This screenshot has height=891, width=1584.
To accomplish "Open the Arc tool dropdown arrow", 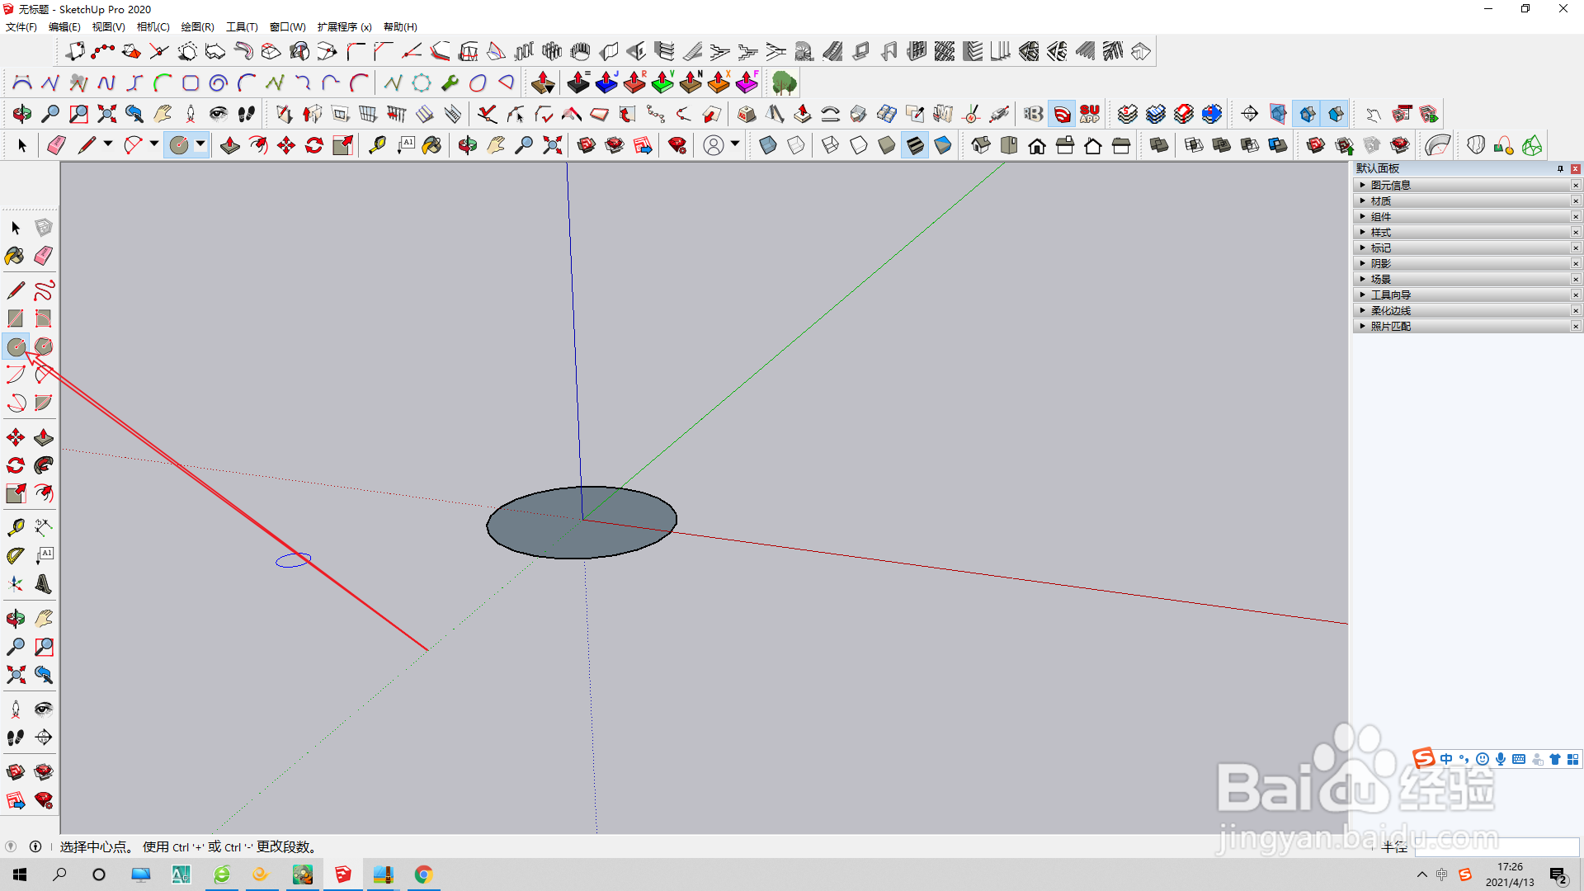I will [154, 144].
